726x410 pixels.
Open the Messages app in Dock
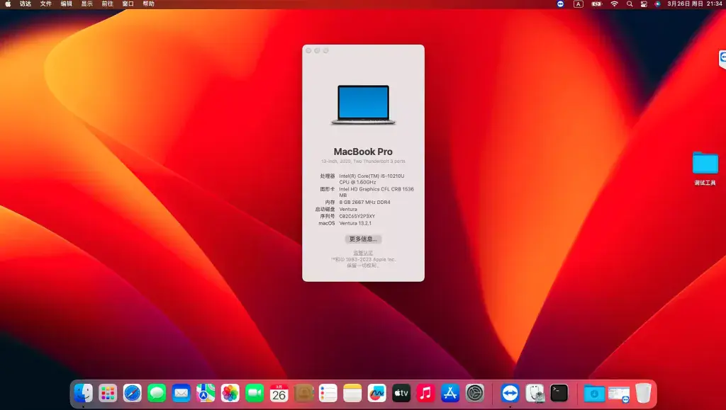157,394
